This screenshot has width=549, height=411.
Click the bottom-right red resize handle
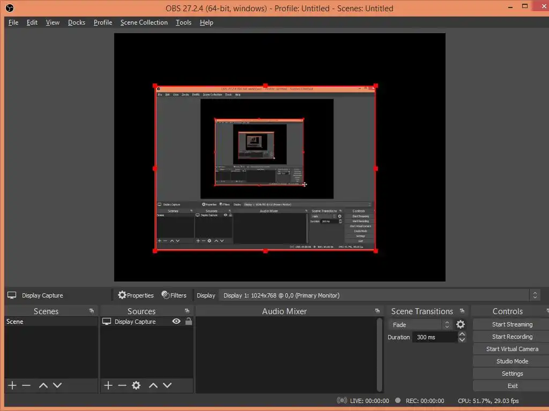tap(376, 251)
